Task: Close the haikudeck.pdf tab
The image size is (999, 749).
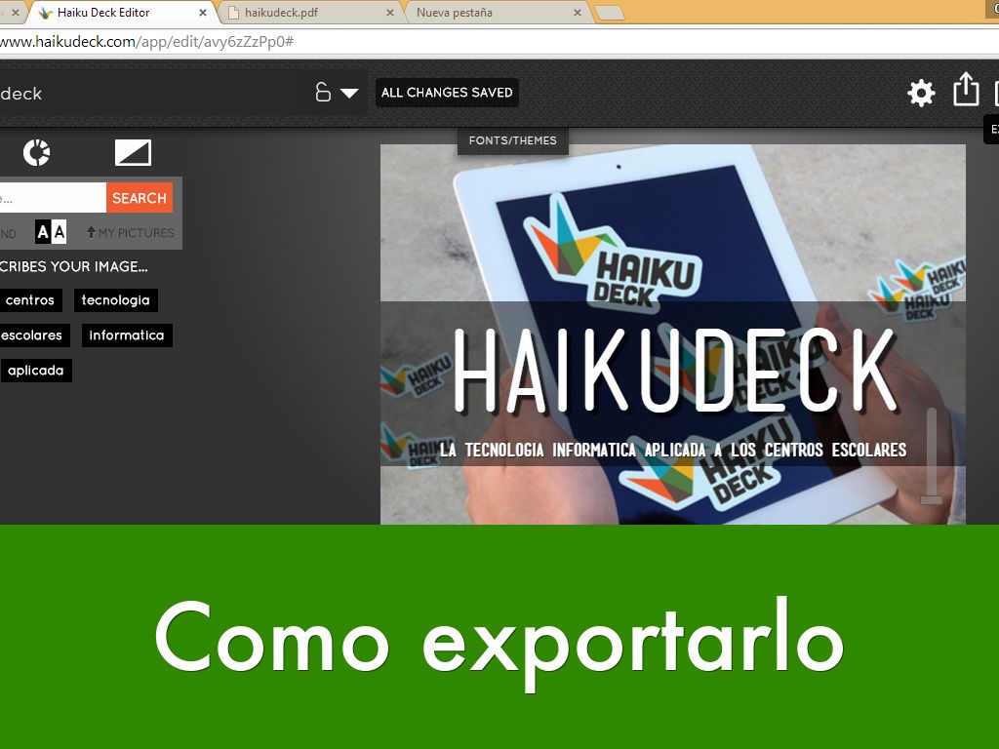Action: point(390,13)
